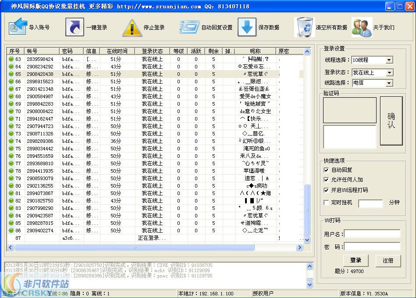This screenshot has width=416, height=298.
Task: Click green status icon of row 82
Action: pos(11,200)
